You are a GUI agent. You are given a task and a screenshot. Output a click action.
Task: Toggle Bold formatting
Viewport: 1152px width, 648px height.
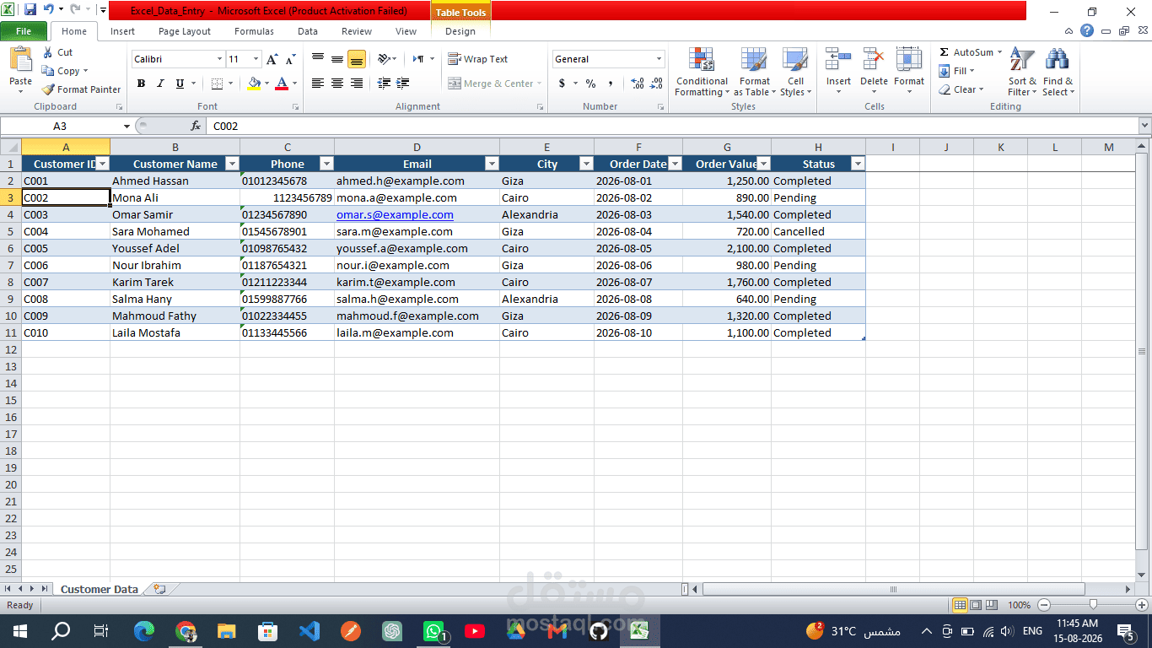(x=141, y=84)
